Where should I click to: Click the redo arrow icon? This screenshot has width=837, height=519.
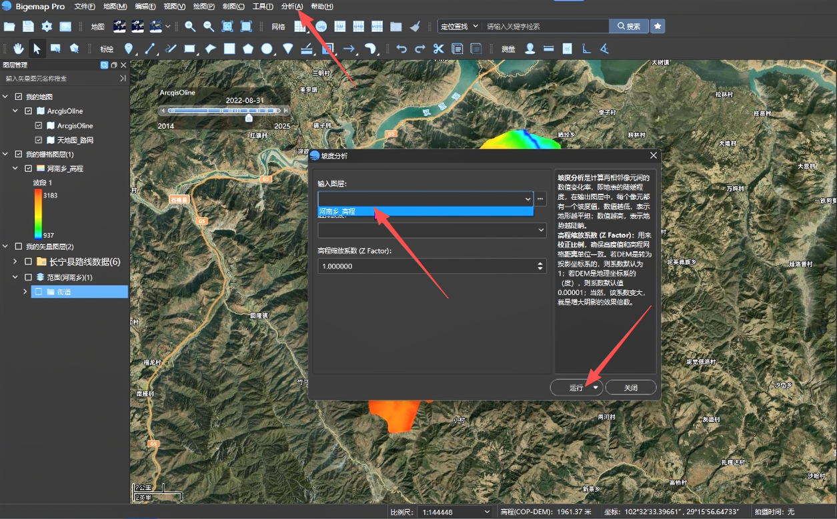pyautogui.click(x=420, y=49)
